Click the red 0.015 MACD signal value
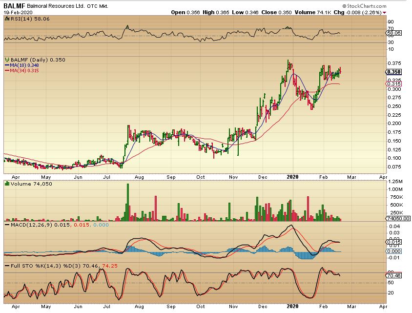The image size is (412, 313). pos(82,225)
